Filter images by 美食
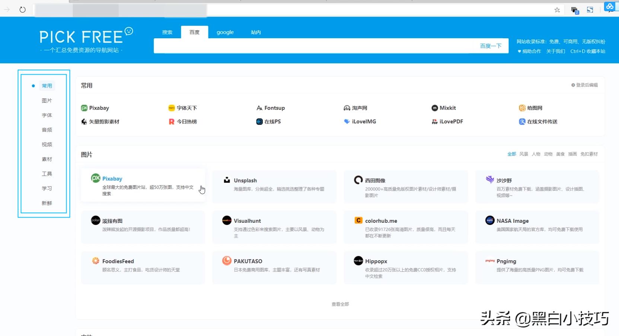619x336 pixels. (561, 154)
